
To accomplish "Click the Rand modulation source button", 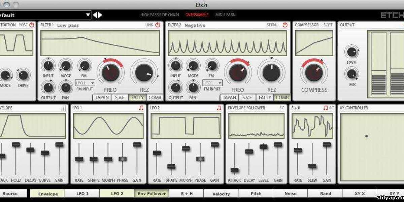I will pos(325,194).
